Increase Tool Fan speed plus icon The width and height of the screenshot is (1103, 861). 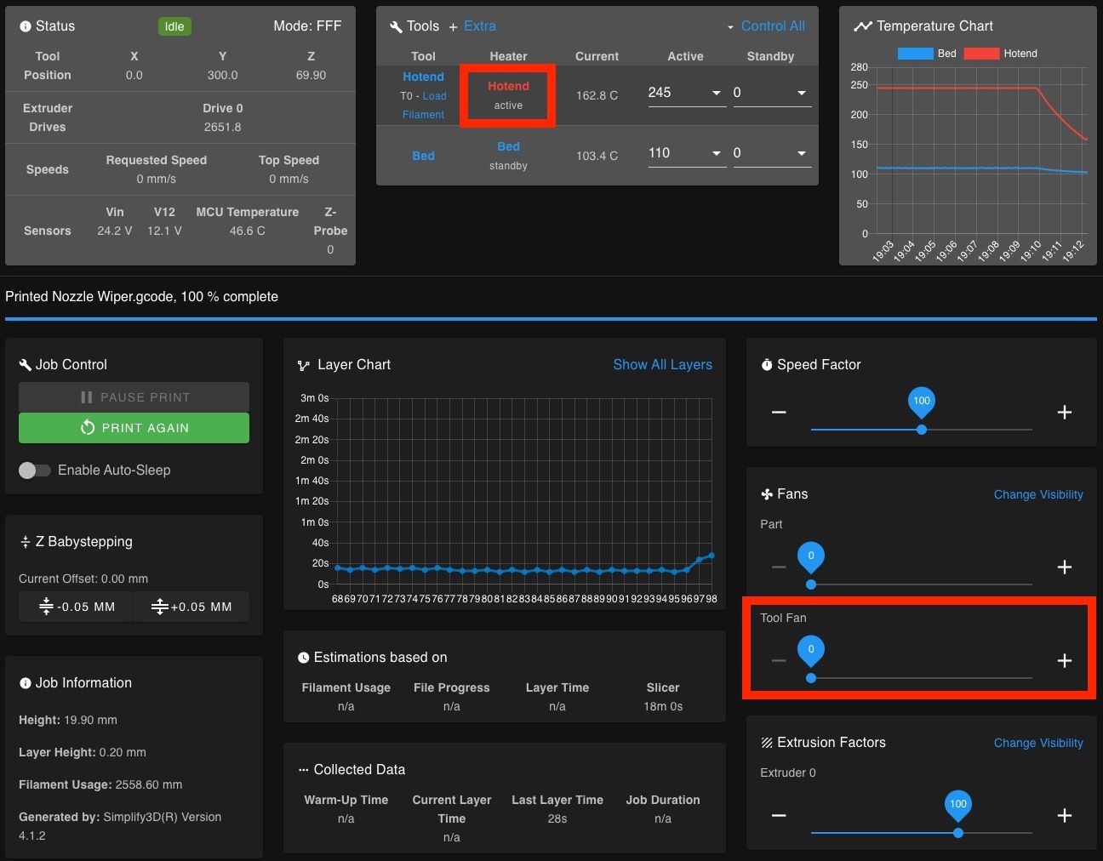pos(1064,661)
